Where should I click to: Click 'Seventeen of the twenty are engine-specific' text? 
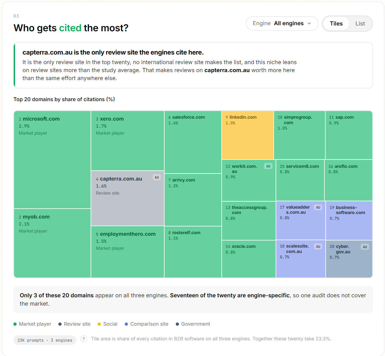230,295
